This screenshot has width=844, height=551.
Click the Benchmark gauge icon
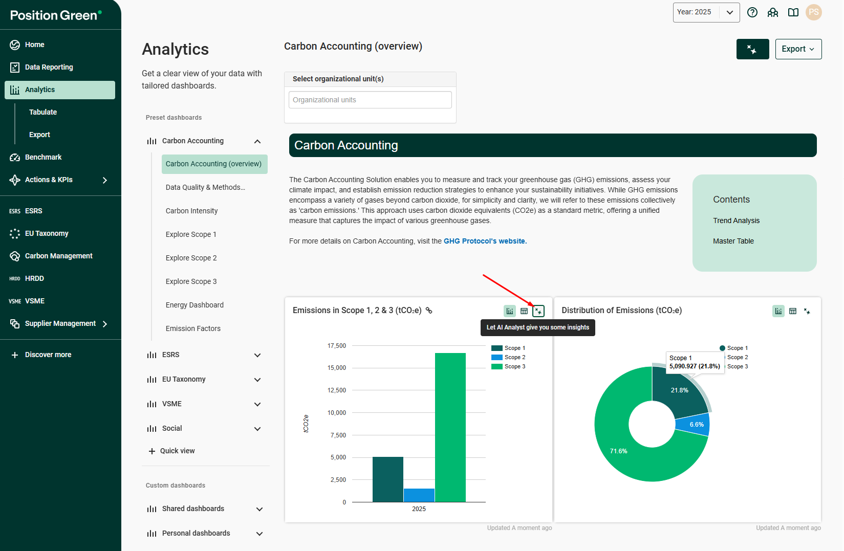(15, 157)
